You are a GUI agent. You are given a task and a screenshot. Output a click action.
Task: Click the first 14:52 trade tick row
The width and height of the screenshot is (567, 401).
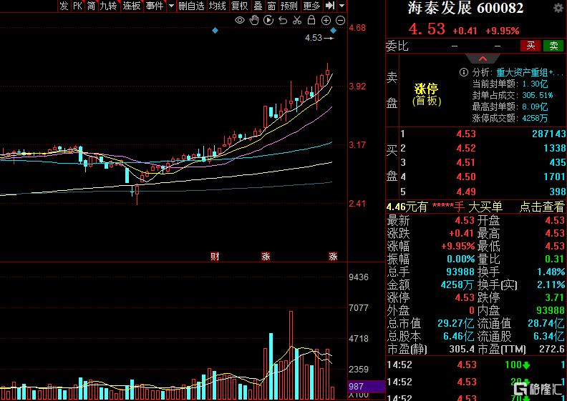[x=477, y=365]
